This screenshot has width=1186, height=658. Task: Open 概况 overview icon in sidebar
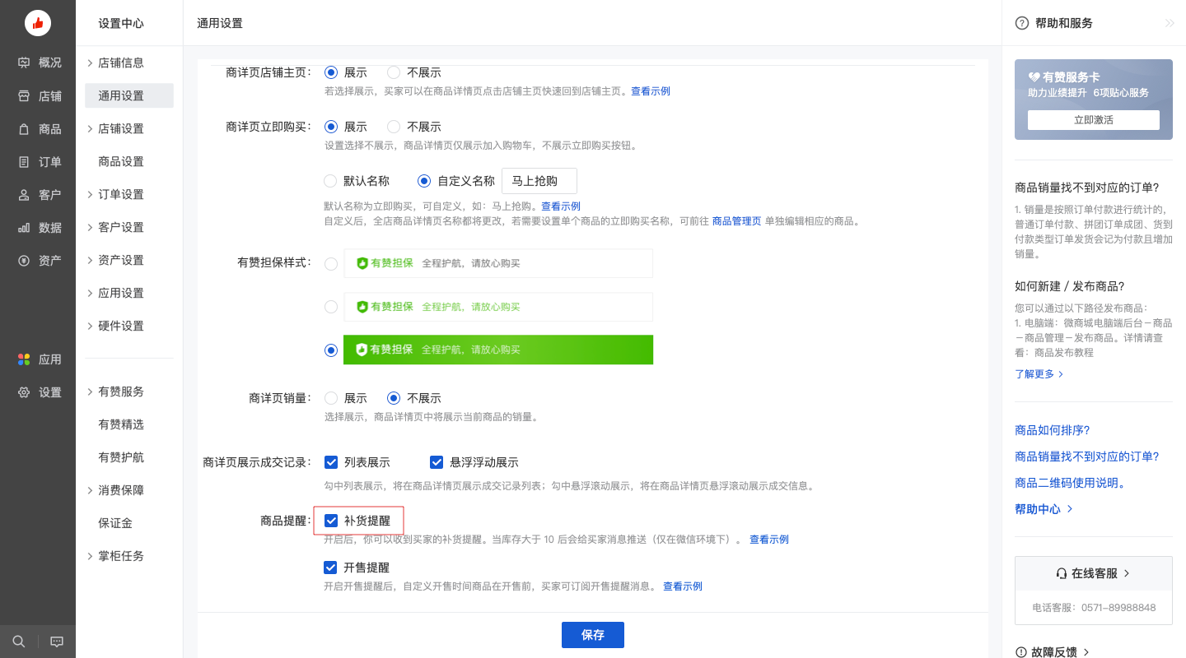(24, 63)
